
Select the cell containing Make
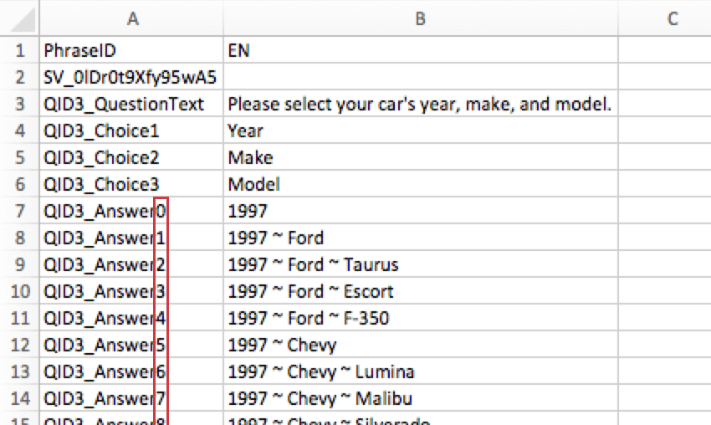click(420, 158)
